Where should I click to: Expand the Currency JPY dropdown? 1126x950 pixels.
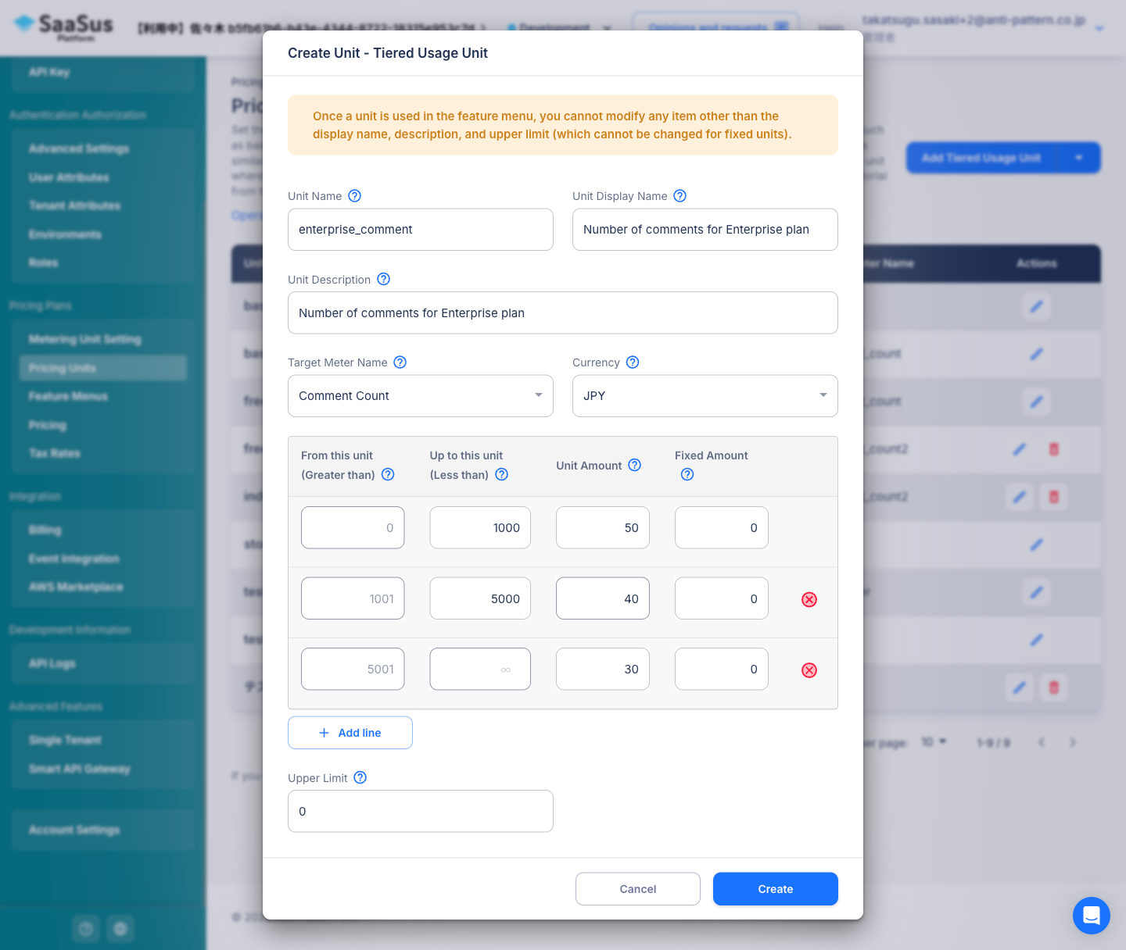coord(705,396)
